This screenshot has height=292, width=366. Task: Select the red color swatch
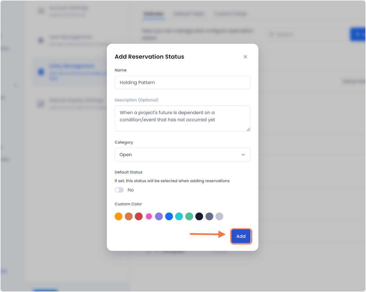139,216
